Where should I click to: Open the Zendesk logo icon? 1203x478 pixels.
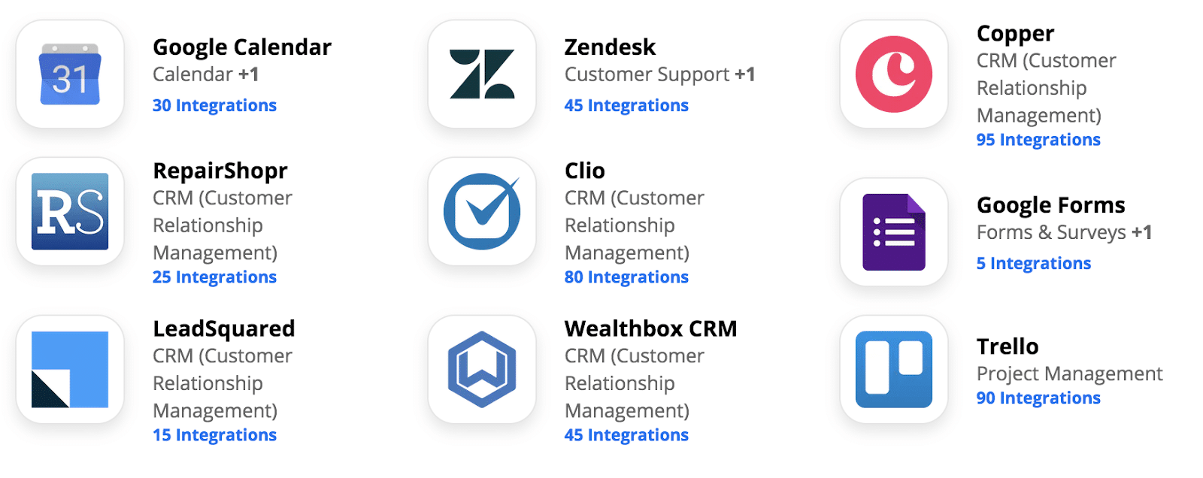click(482, 74)
